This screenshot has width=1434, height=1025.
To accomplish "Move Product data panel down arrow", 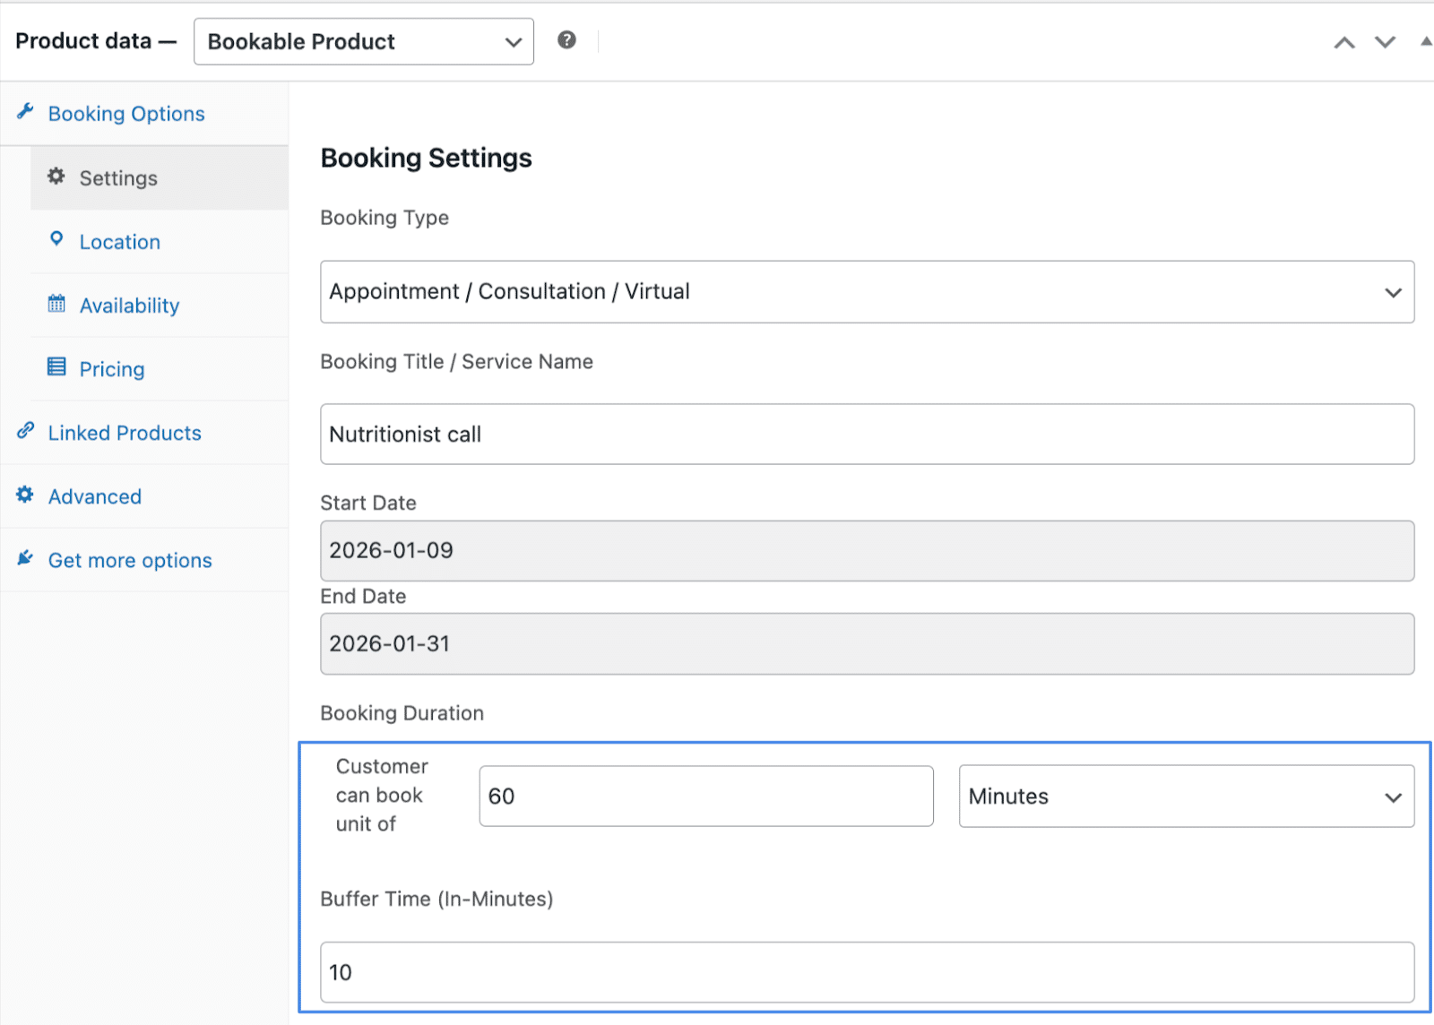I will click(1386, 42).
